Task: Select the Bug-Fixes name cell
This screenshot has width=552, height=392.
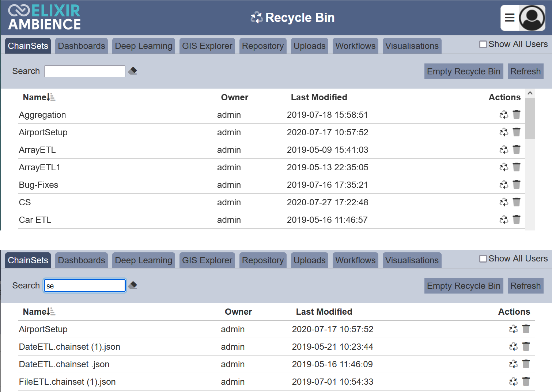Action: pos(38,185)
